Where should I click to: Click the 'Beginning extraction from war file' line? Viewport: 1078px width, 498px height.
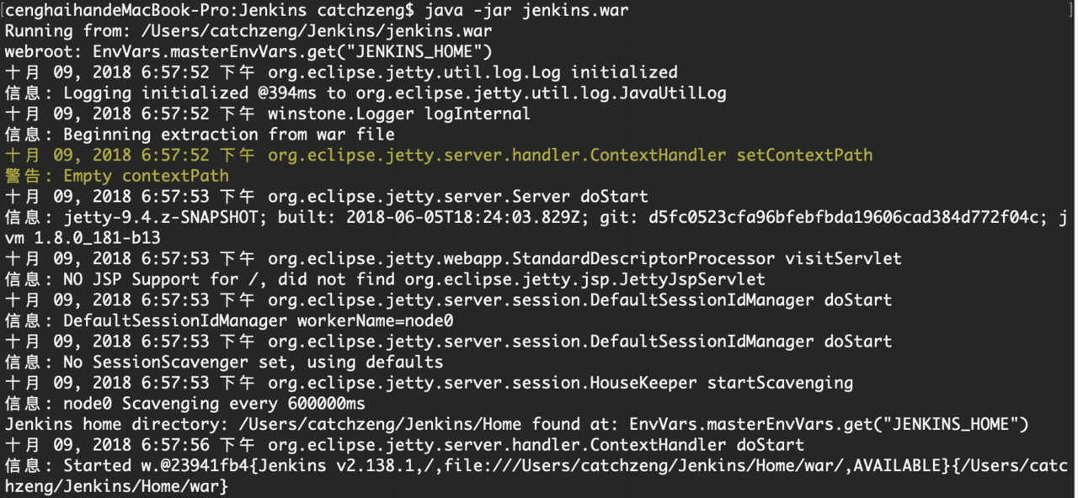pyautogui.click(x=200, y=135)
